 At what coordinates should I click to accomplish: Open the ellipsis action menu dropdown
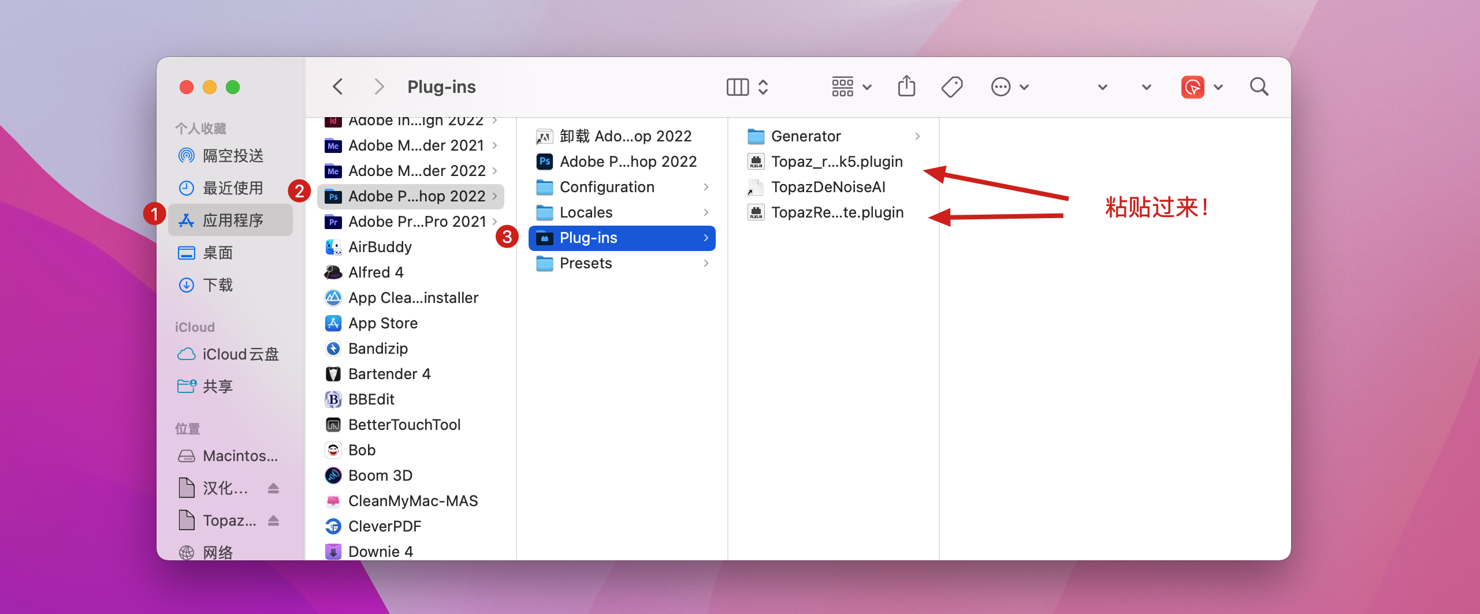point(1009,87)
